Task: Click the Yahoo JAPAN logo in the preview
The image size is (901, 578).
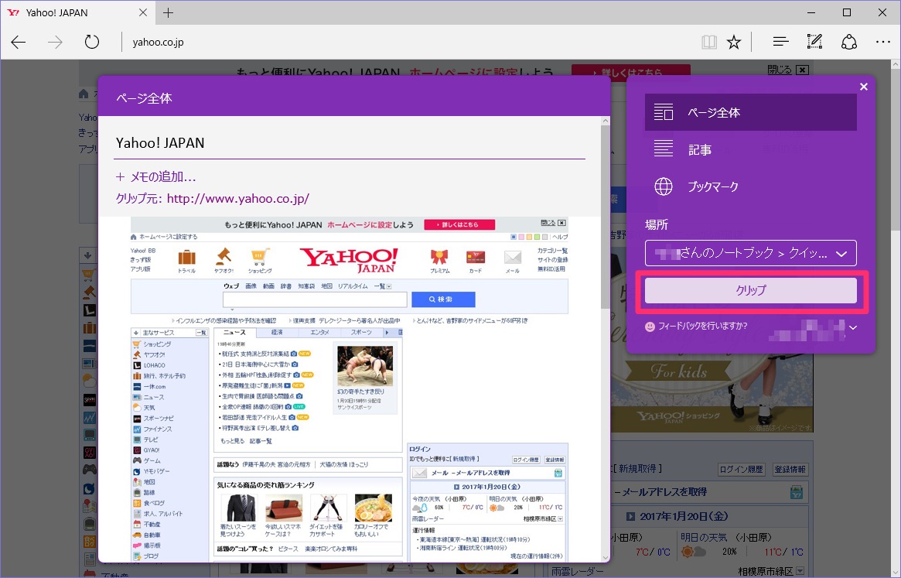Action: pyautogui.click(x=349, y=260)
